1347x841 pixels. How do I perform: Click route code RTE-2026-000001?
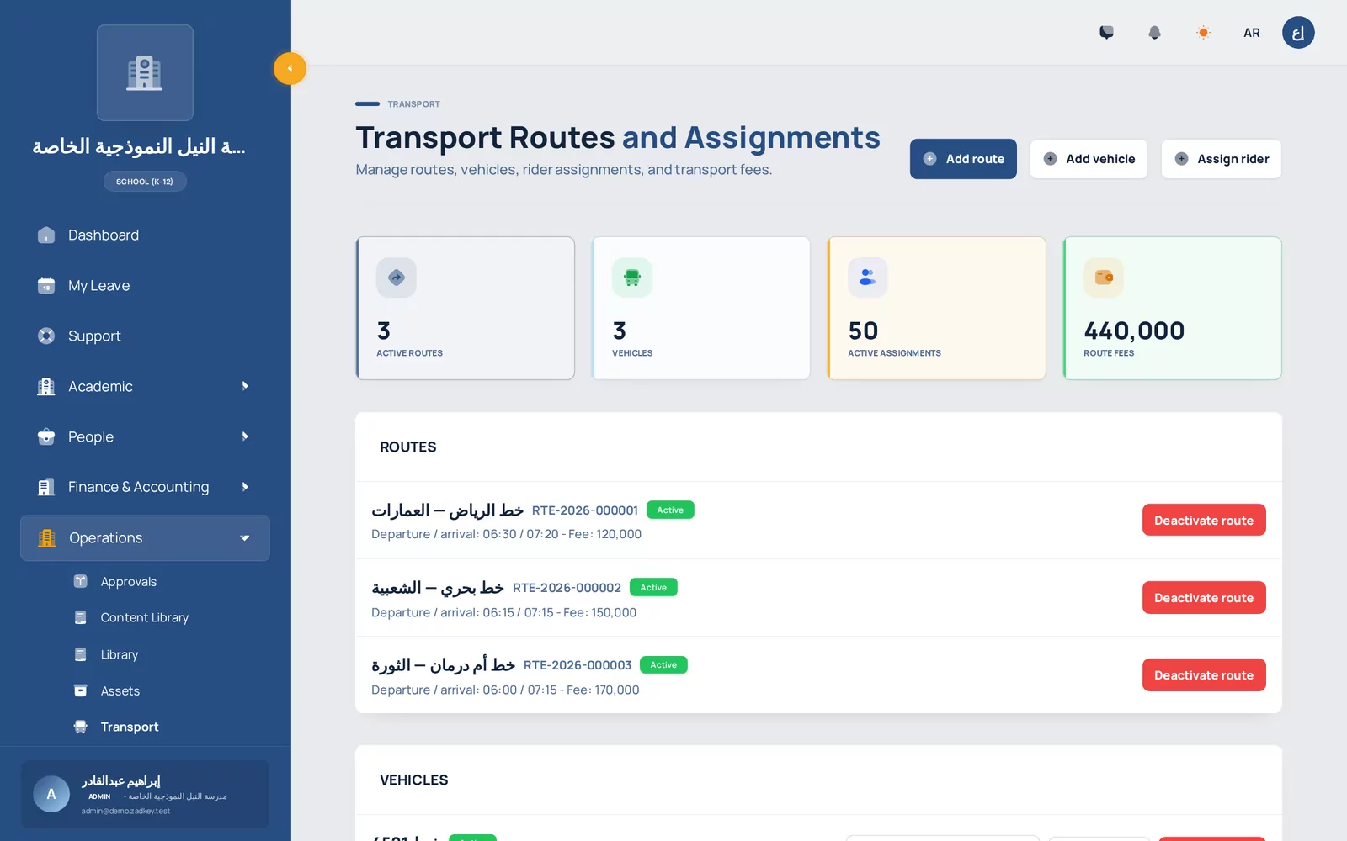click(585, 510)
